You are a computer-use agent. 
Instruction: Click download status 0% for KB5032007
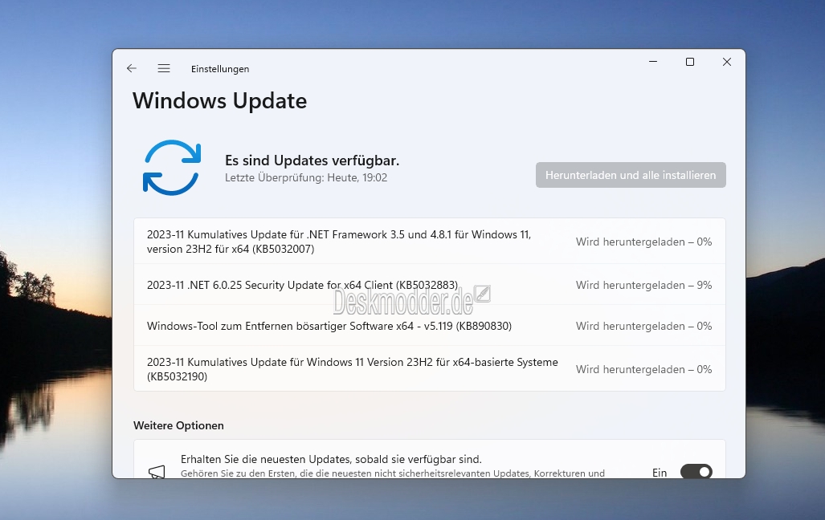[x=643, y=242]
